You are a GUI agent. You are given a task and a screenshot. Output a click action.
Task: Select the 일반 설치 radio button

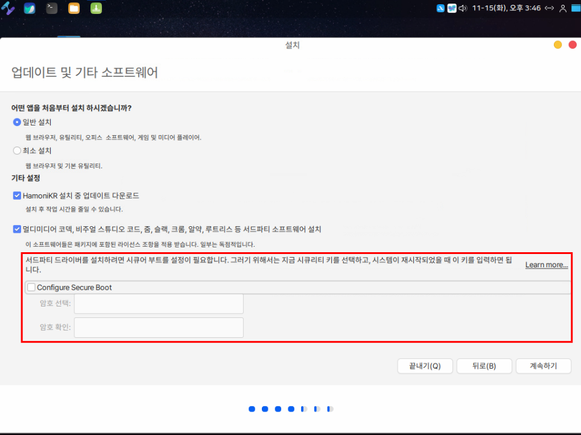(17, 122)
